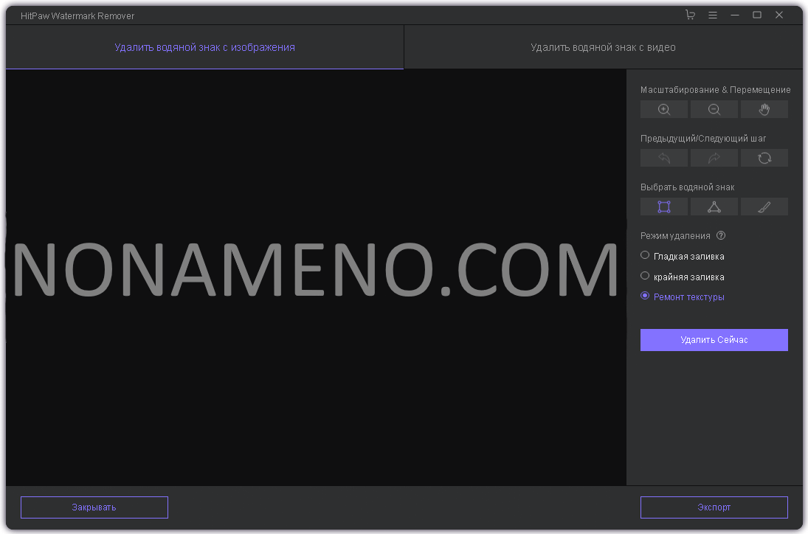Viewport: 808px width, 534px height.
Task: Click the undo previous step arrow
Action: pos(664,159)
